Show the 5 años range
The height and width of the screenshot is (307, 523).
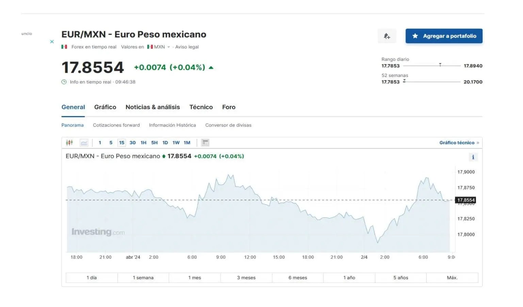401,277
